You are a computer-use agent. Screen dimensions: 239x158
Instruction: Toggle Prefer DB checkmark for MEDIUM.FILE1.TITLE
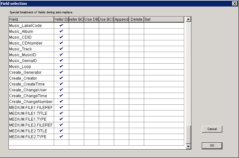pyautogui.click(x=61, y=113)
